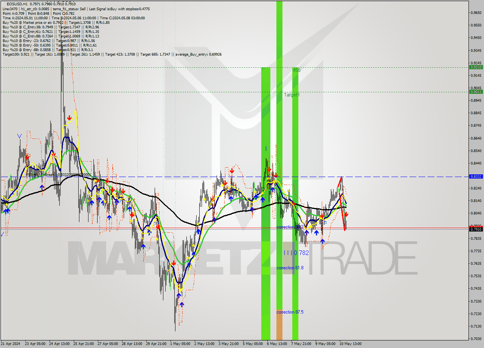Viewport: 484px width, 348px height.
Task: Click the blue 0.8332 price tag
Action: click(476, 177)
